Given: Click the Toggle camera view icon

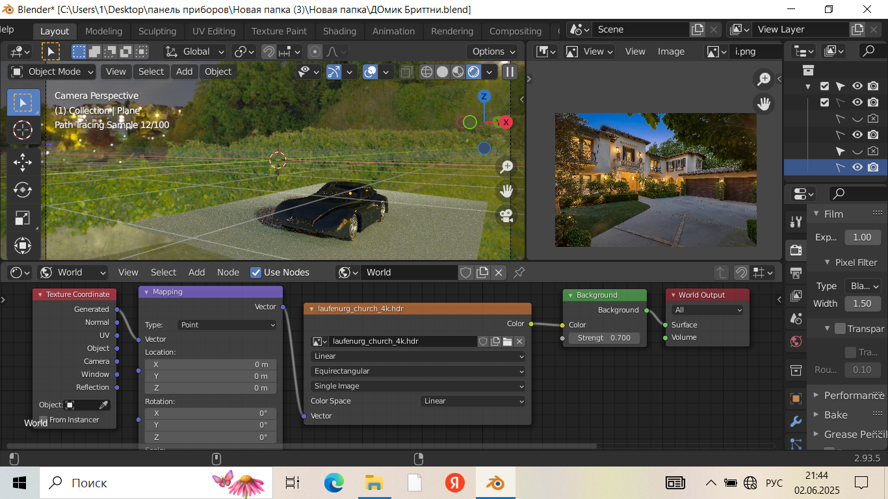Looking at the screenshot, I should pos(506,215).
